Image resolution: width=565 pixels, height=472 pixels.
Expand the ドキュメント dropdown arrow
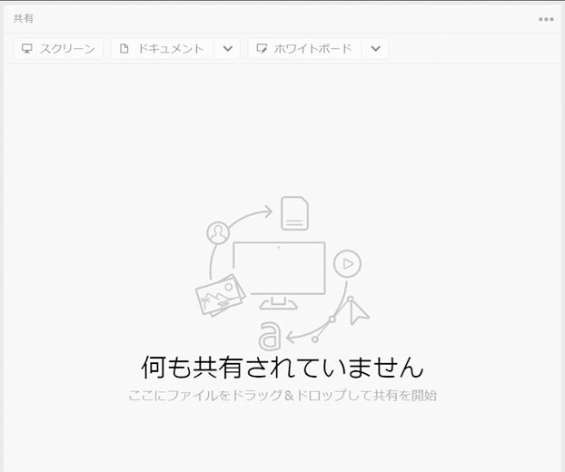[227, 48]
